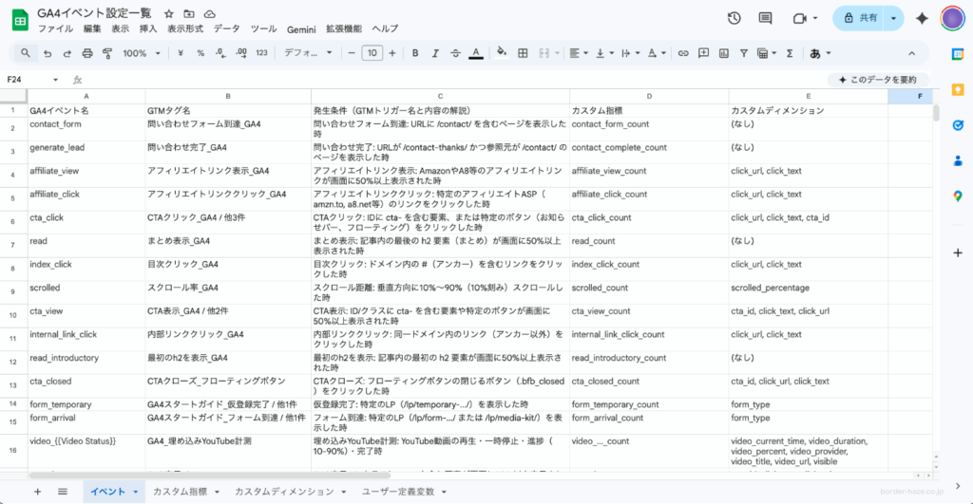Increase font size with plus button
This screenshot has height=504, width=973.
392,53
